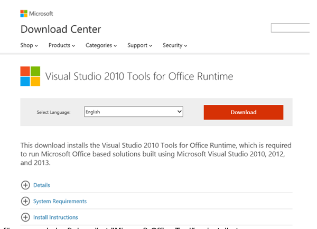Open the Categories menu
Image resolution: width=317 pixels, height=229 pixels.
[x=101, y=45]
